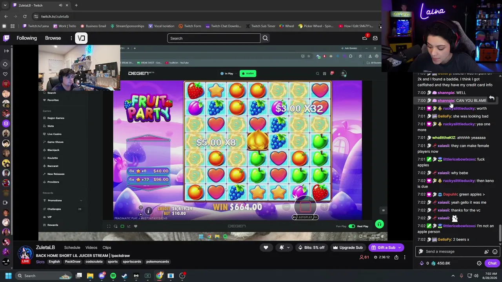Open the Vocal Isolation bookmark
The image size is (502, 282).
click(x=161, y=26)
